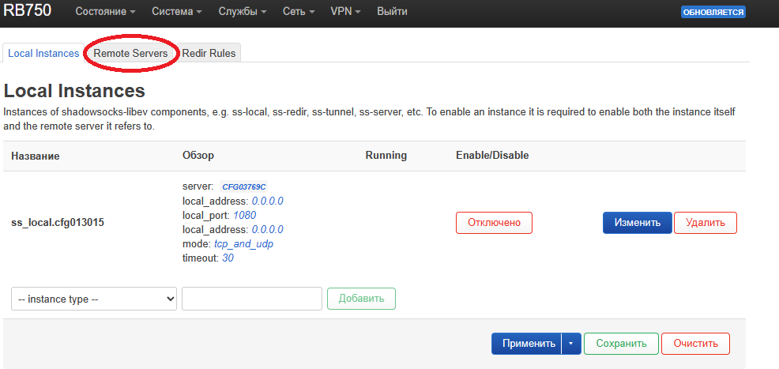The image size is (779, 369).
Task: Click the new instance name input field
Action: [x=251, y=299]
